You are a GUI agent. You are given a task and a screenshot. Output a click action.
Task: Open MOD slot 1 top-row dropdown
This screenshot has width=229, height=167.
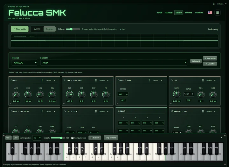pos(123,123)
